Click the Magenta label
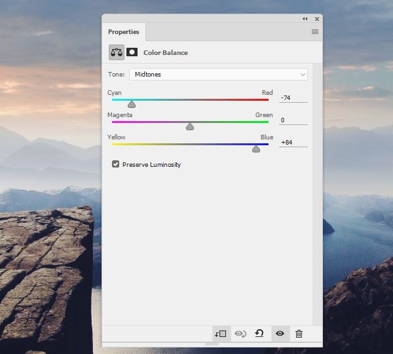 pyautogui.click(x=120, y=115)
